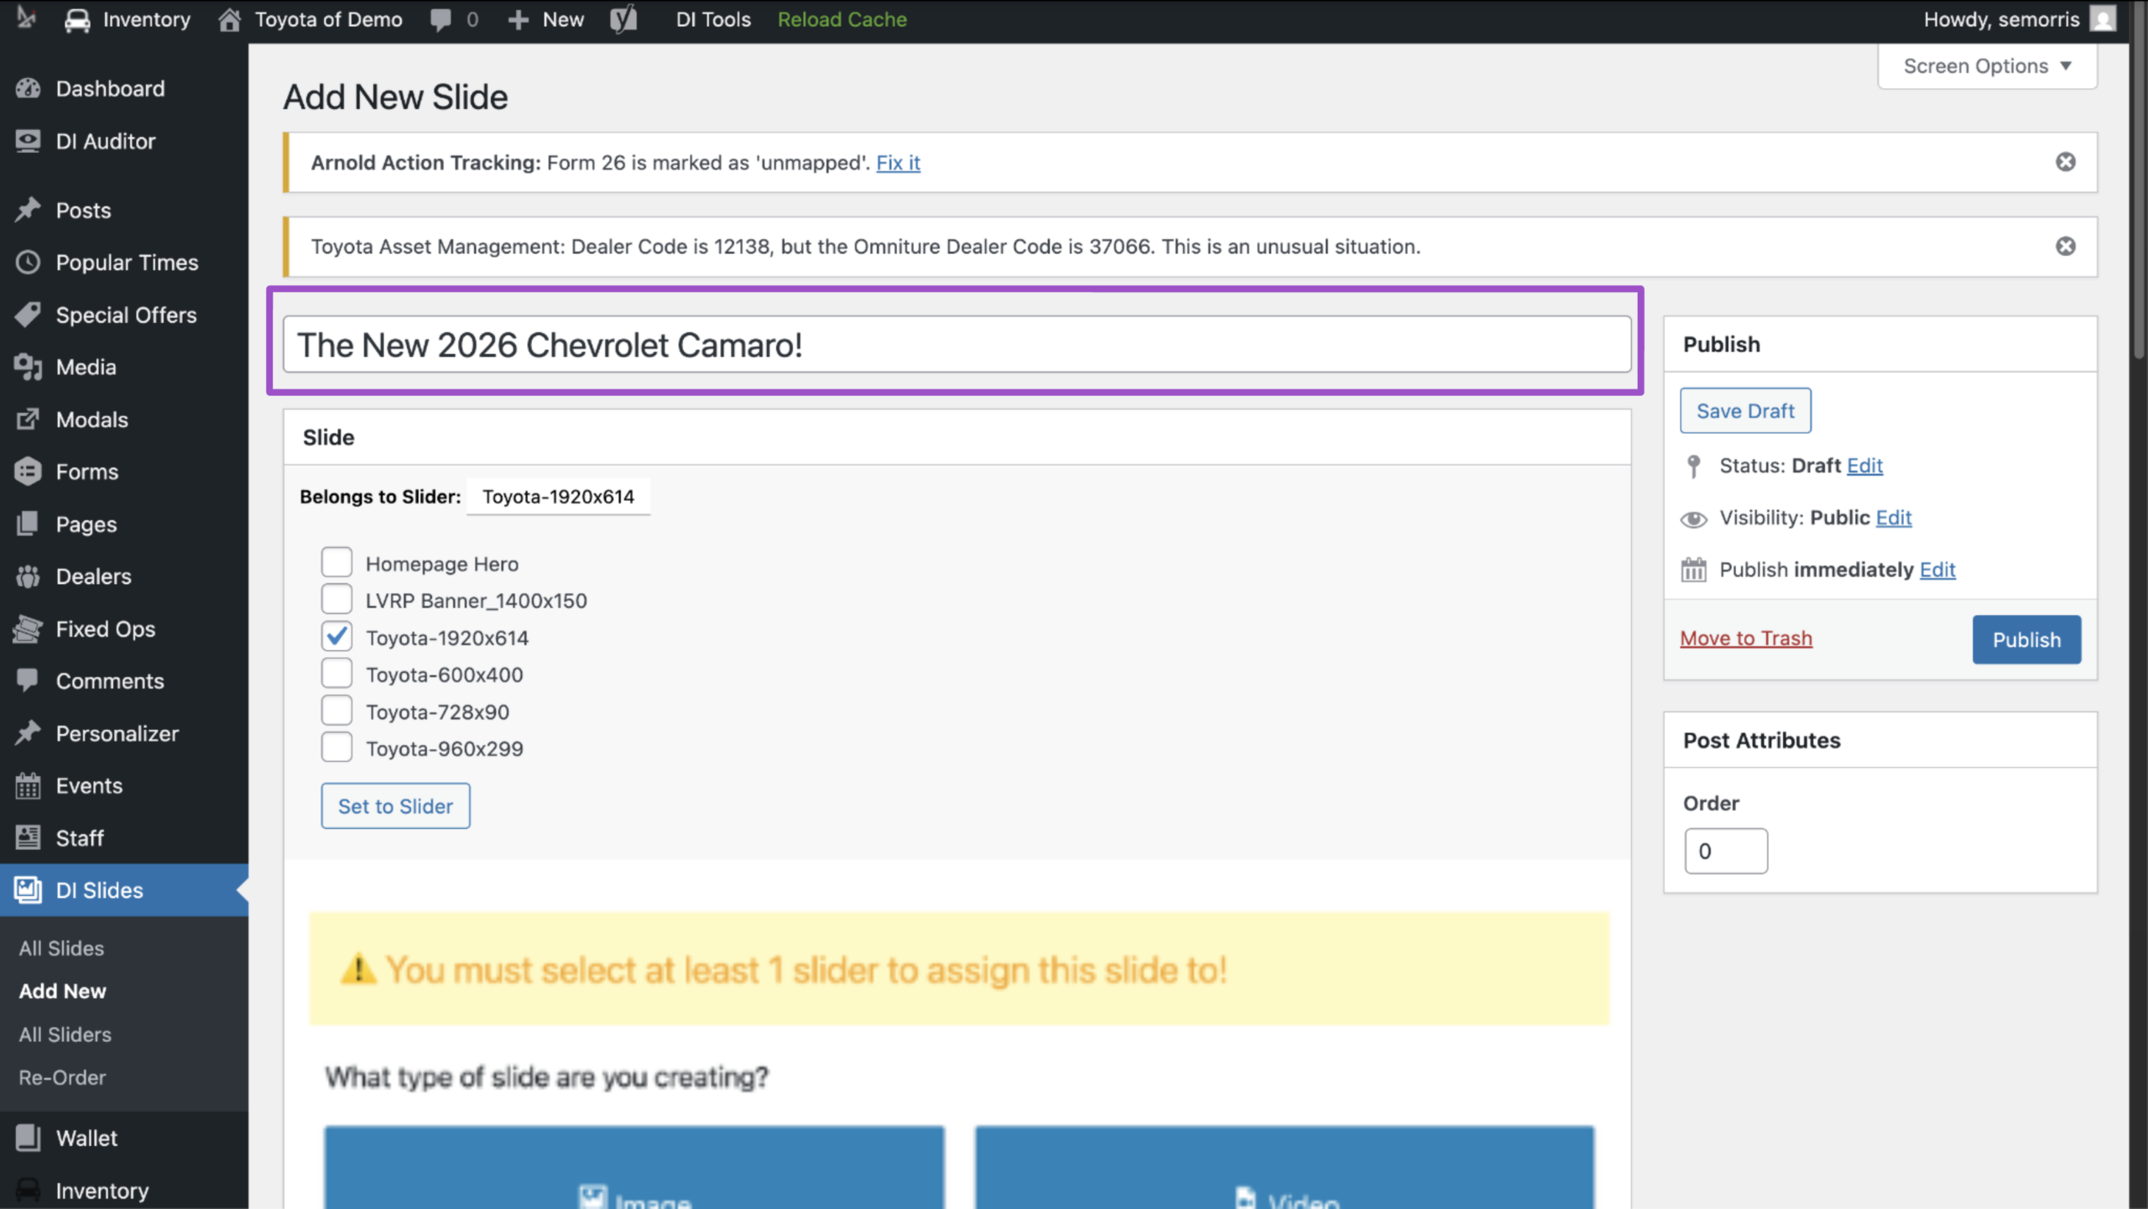Click the Events calendar icon
The width and height of the screenshot is (2148, 1209).
click(x=28, y=785)
